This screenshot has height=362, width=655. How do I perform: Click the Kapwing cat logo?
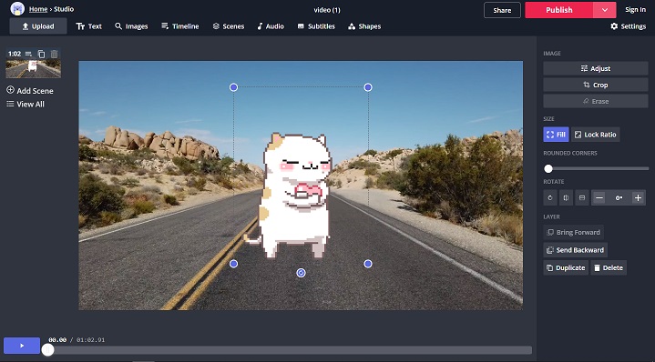[x=17, y=9]
